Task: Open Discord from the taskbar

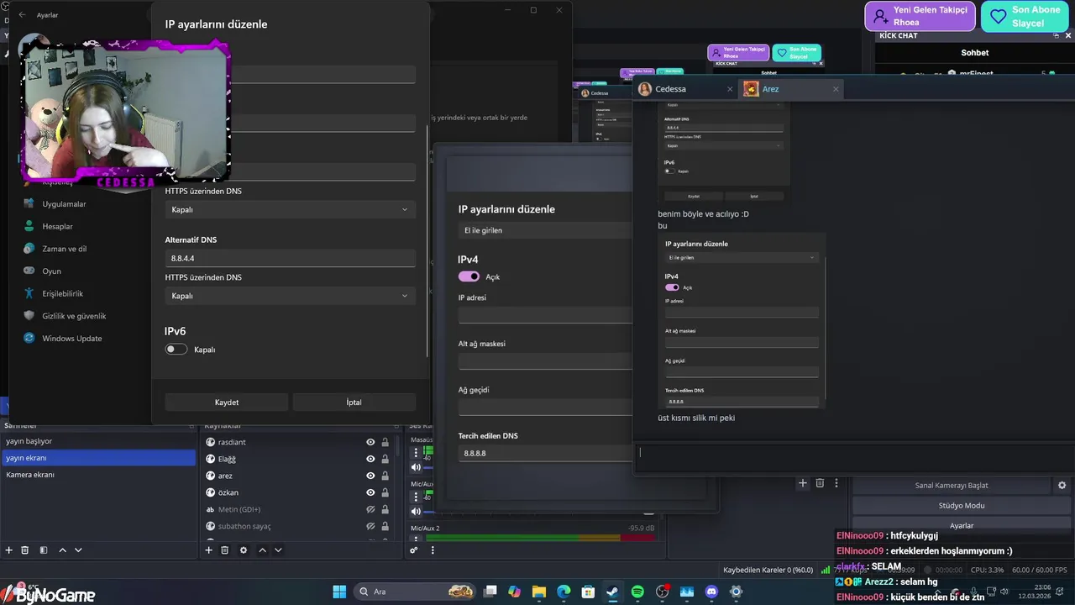Action: 711,592
